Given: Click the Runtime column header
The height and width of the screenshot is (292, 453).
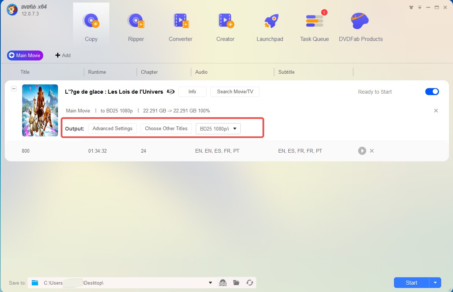Looking at the screenshot, I should (x=97, y=72).
